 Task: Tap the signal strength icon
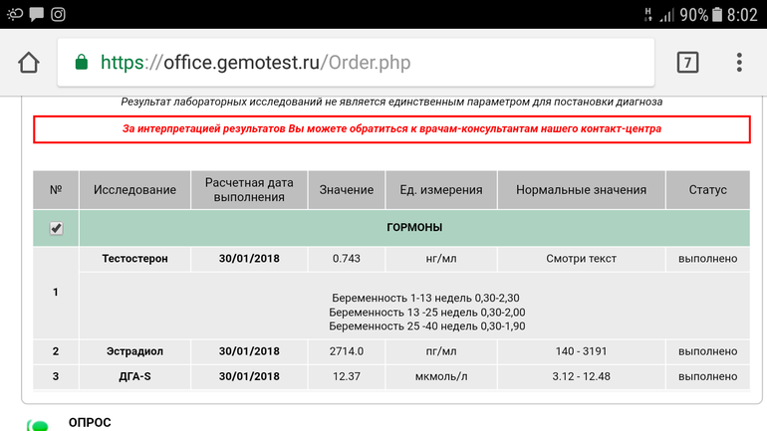(666, 14)
